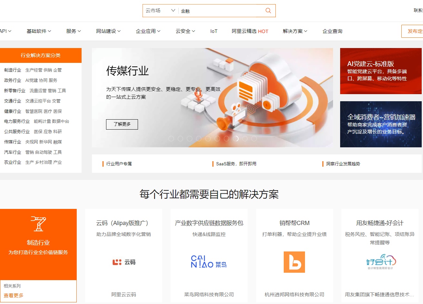Viewport: 423px width, 304px height.
Task: Click the orange 销帮帮 logo icon
Action: (x=294, y=262)
